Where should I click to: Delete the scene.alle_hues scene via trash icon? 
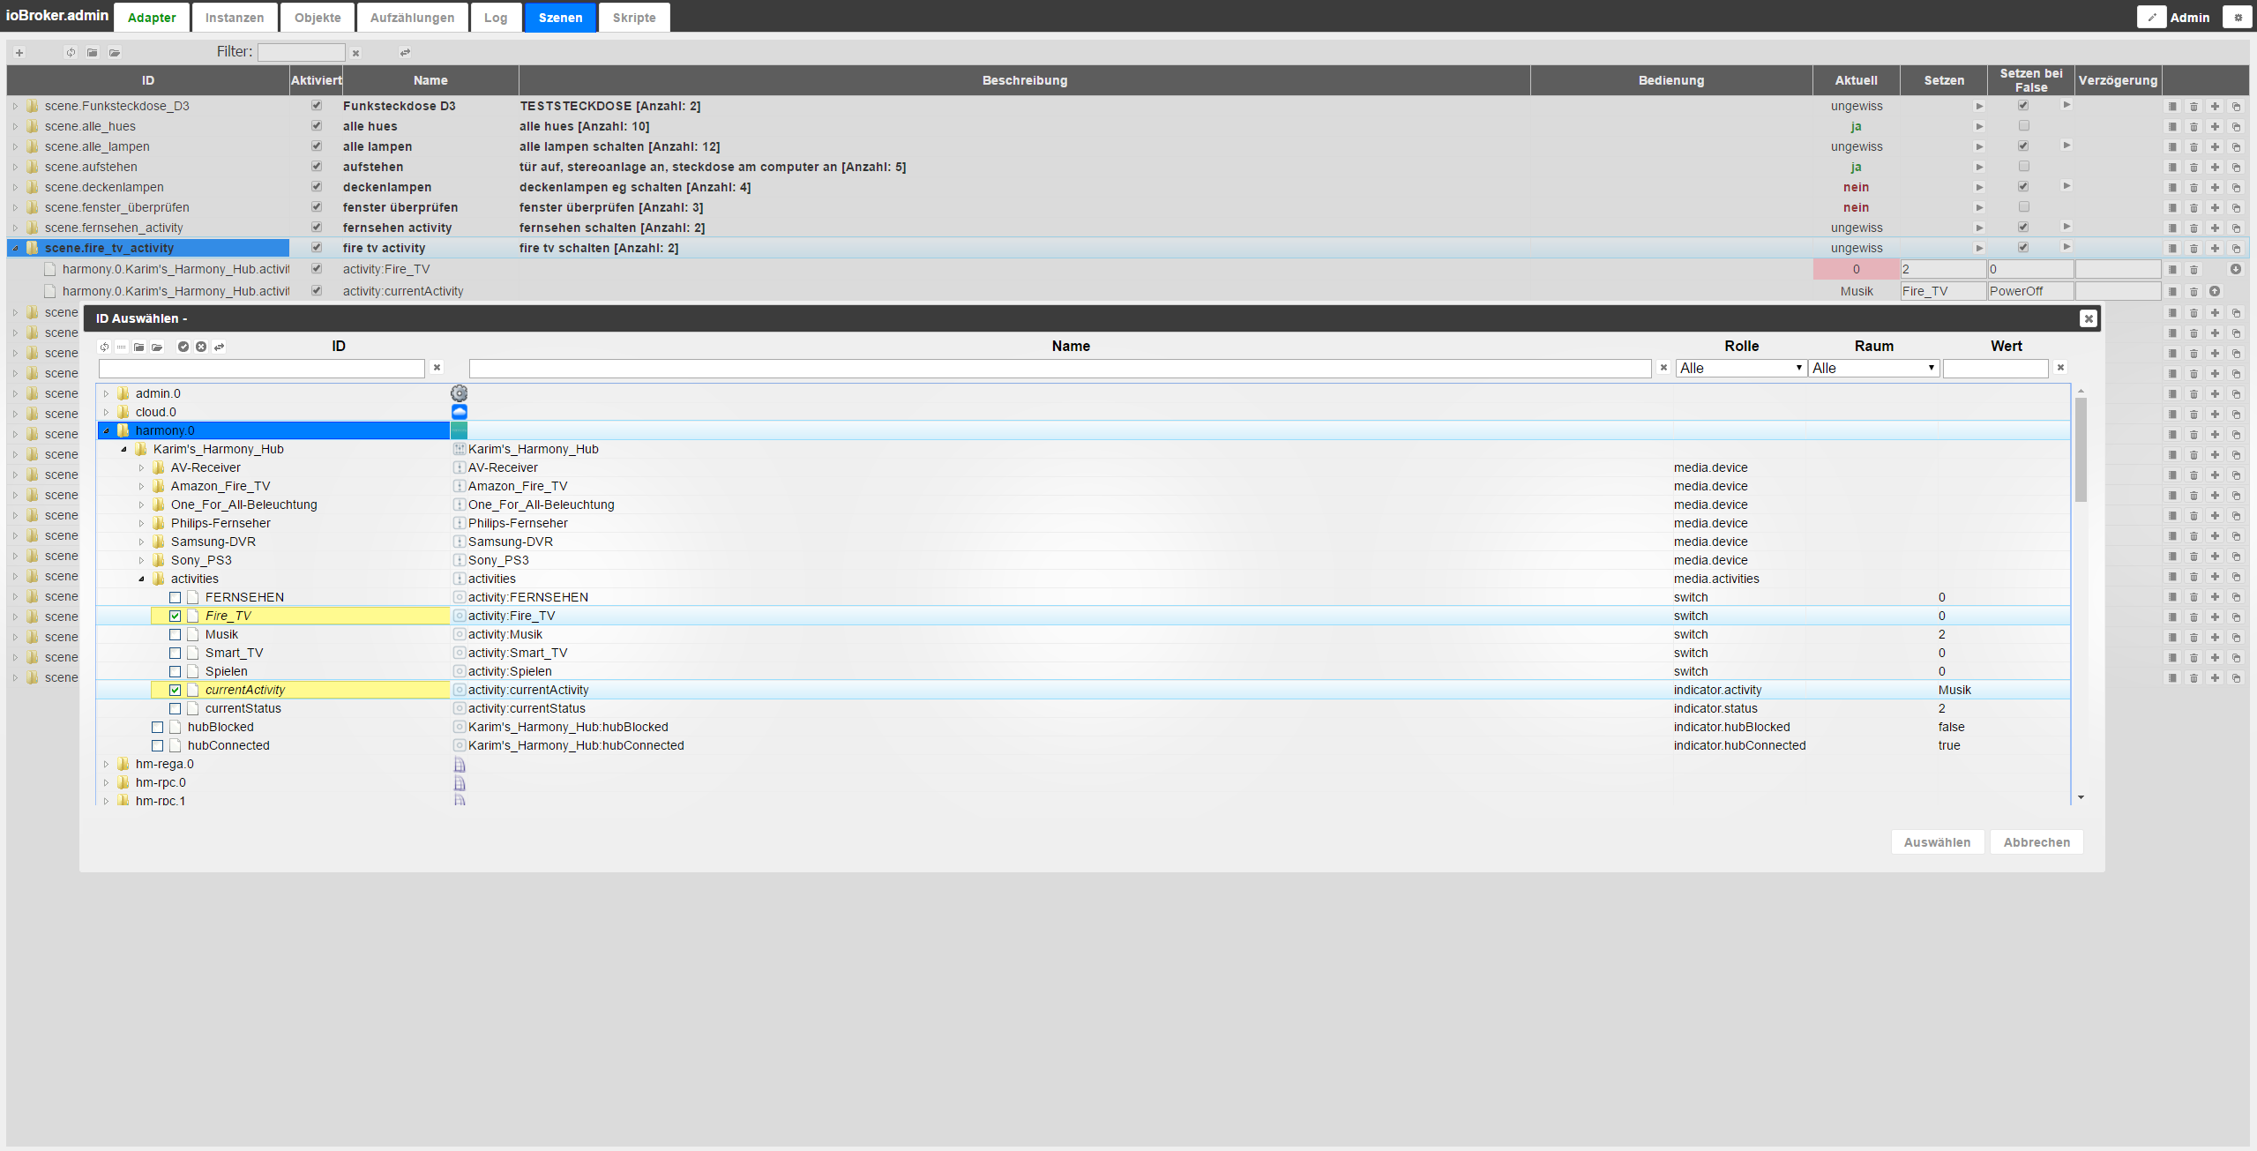[x=2193, y=127]
